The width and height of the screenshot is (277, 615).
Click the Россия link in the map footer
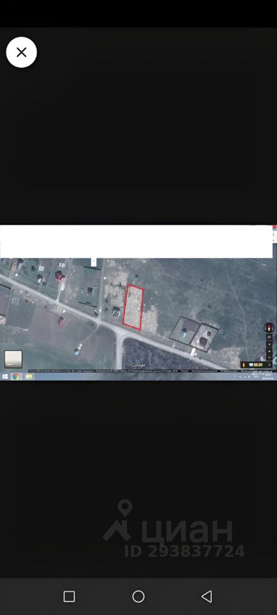[x=184, y=370]
